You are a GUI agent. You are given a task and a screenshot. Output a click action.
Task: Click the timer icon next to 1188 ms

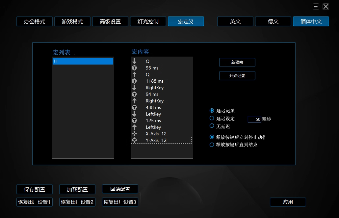[x=134, y=81]
